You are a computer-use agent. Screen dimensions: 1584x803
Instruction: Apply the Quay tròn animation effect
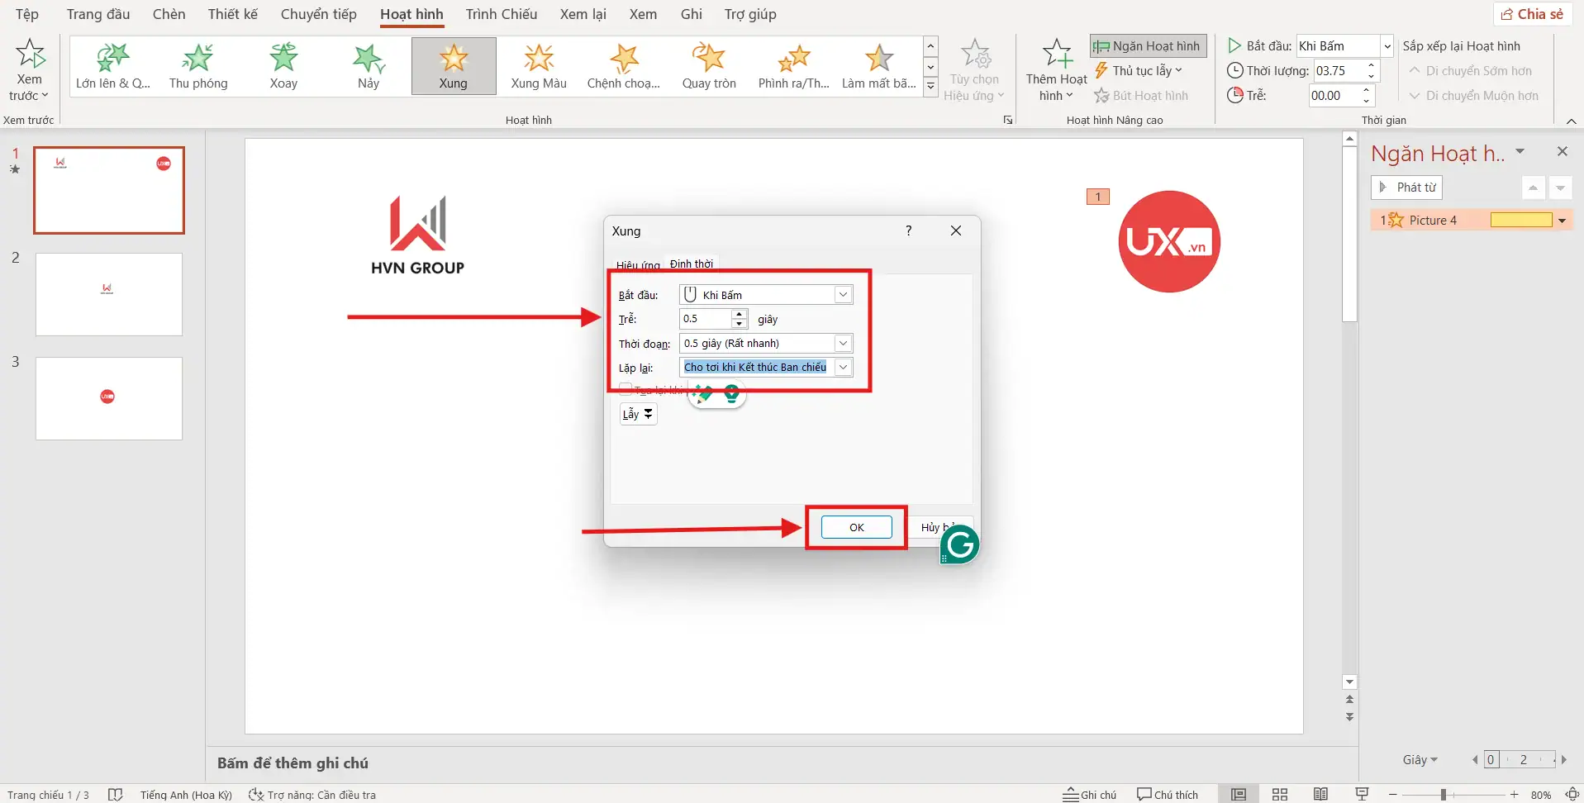point(708,66)
